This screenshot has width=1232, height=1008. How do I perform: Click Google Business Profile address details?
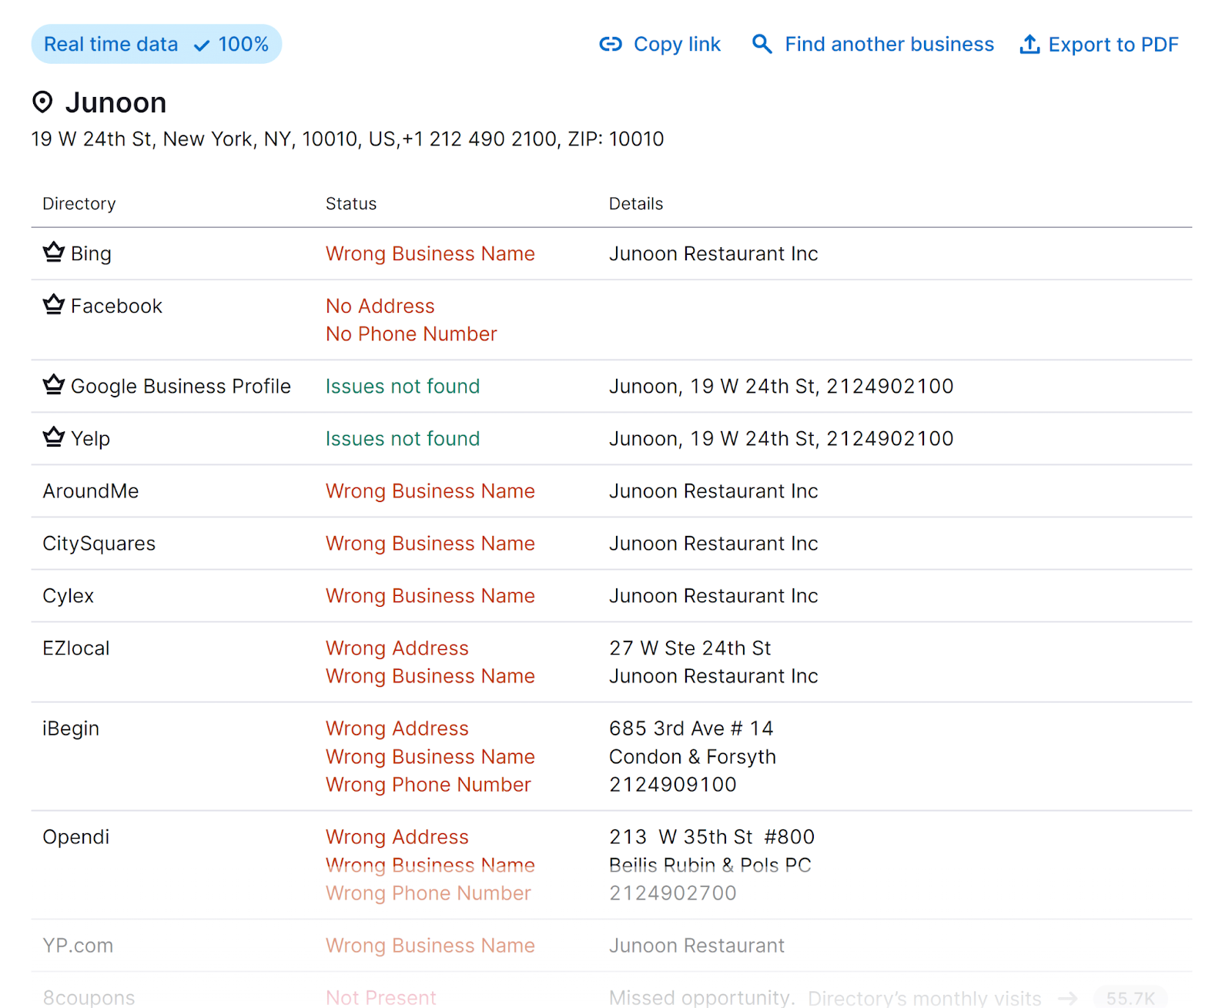[x=782, y=386]
